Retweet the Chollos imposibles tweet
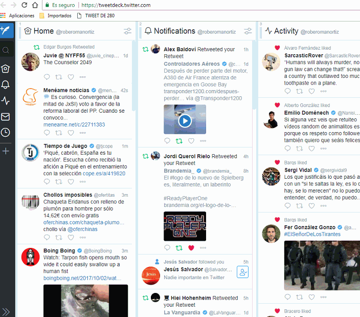 59,237
